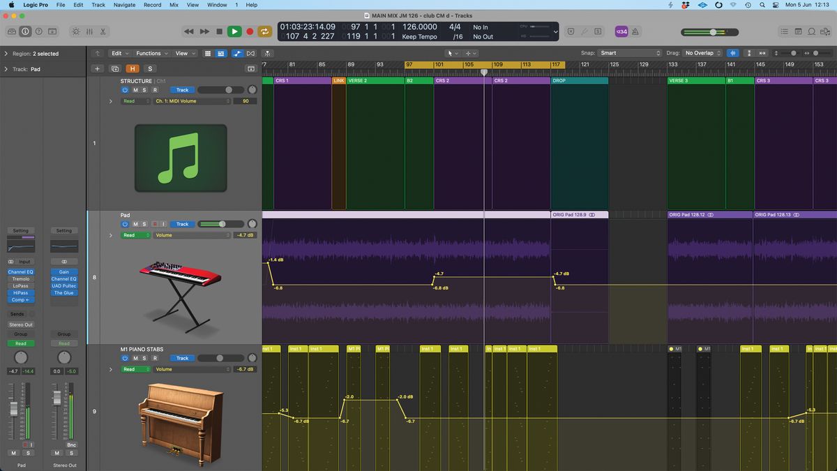Open the Drag No Overlap dropdown
This screenshot has width=837, height=471.
tap(701, 52)
